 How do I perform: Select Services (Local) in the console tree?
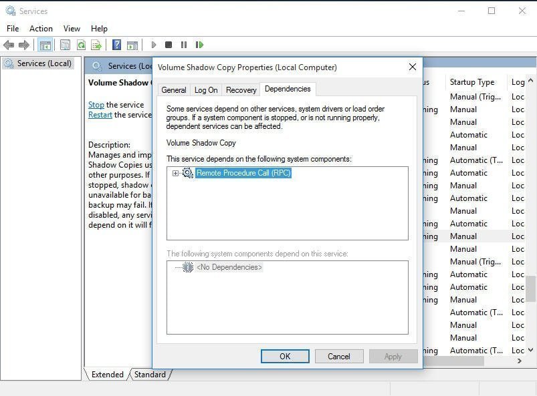[x=44, y=63]
